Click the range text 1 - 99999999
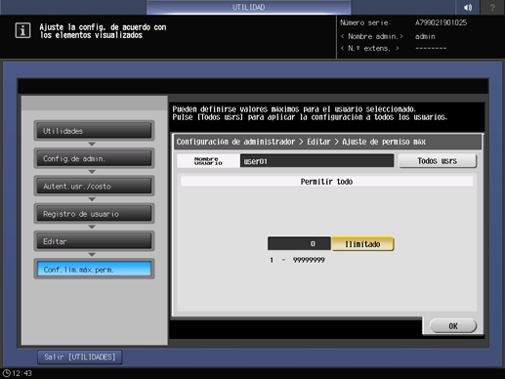Viewport: 505px width, 379px height. coord(297,260)
